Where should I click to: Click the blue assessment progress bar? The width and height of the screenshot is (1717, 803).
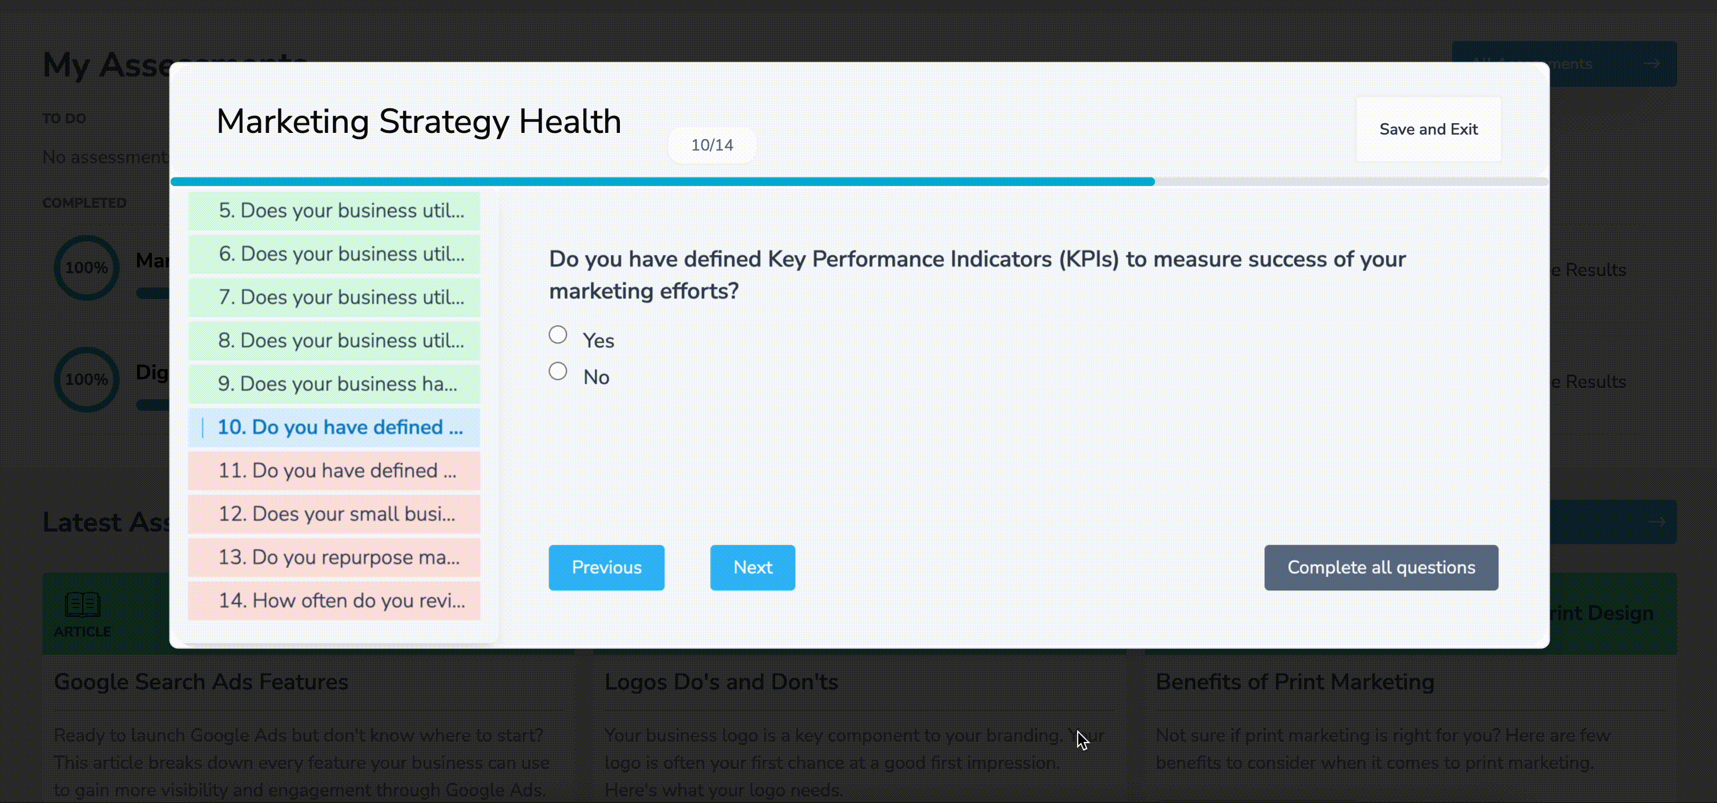[663, 181]
